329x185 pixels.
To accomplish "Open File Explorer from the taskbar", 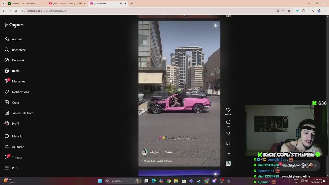I will [x=176, y=181].
